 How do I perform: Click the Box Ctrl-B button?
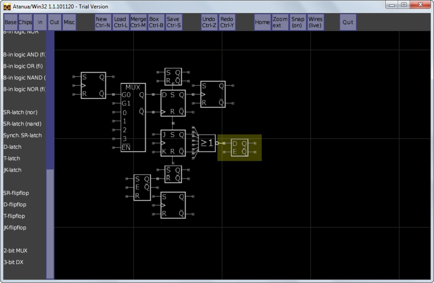[156, 22]
